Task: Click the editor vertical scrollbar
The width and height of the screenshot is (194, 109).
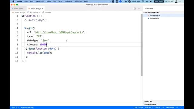Action: pos(142,45)
